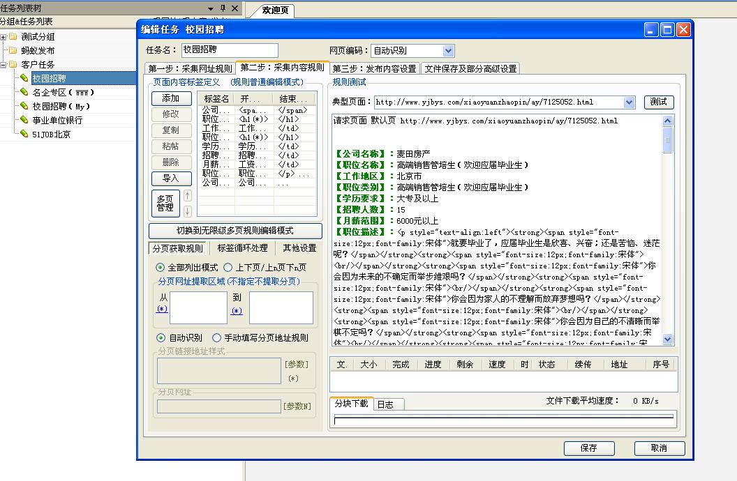The image size is (737, 481).
Task: Select 全部列出模式 radio button
Action: tap(161, 268)
